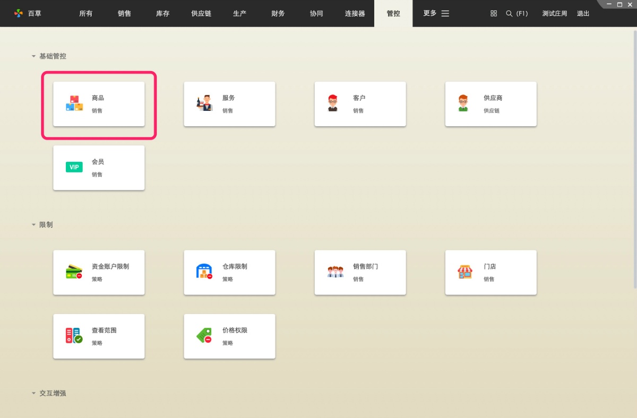Open the grid apps icon in header

(x=494, y=13)
